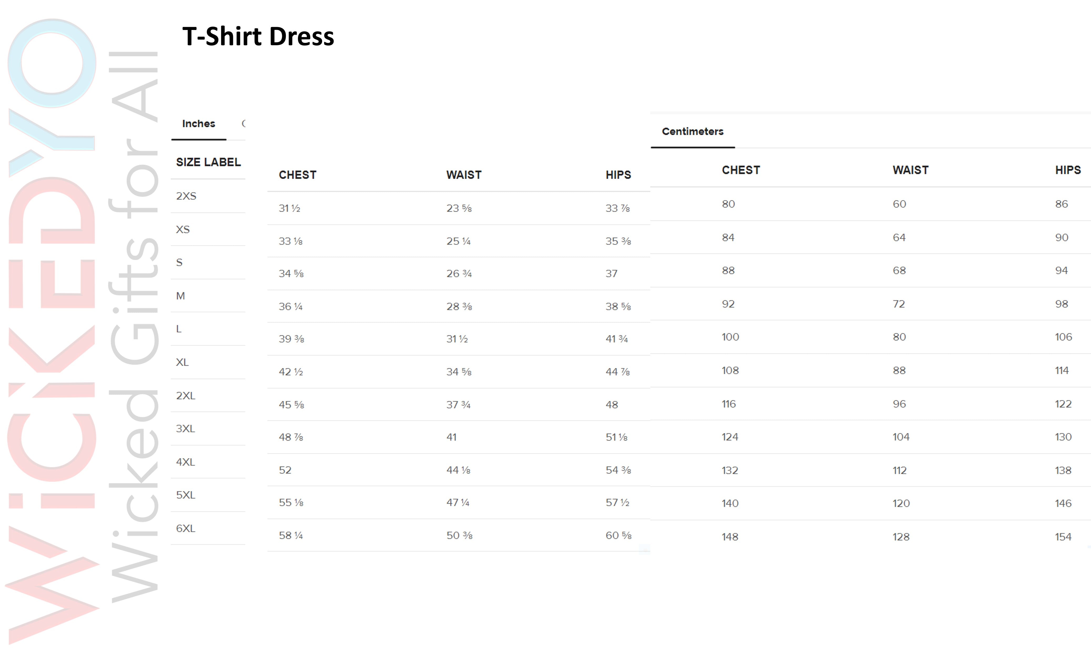
Task: Click the SIZE LABEL column header
Action: tap(208, 162)
